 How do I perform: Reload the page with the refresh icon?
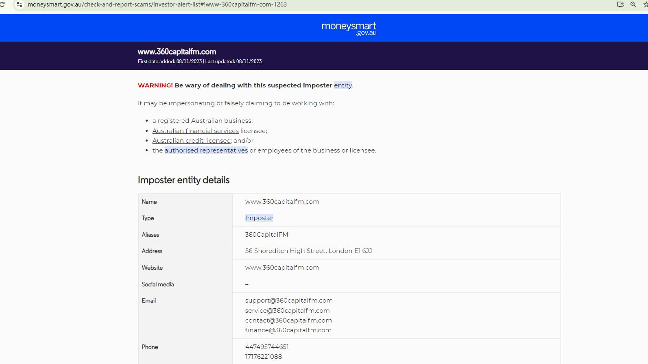2,4
